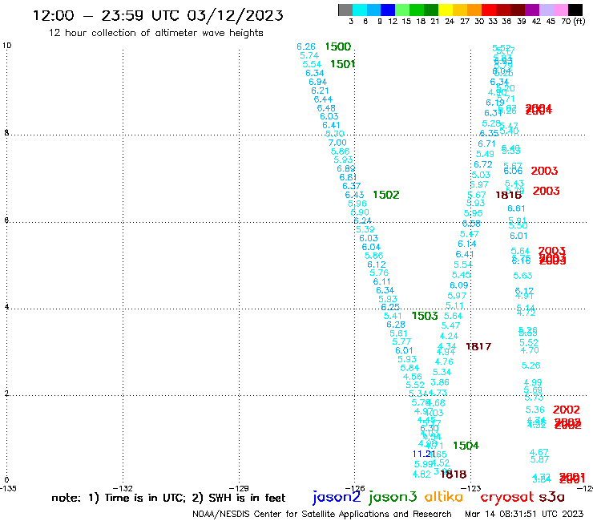Click the latitude axis label '8'
This screenshot has width=593, height=521.
pyautogui.click(x=6, y=132)
